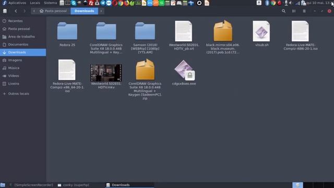This screenshot has width=334, height=188.
Task: Open Vídeos in the sidebar
Action: click(23, 76)
